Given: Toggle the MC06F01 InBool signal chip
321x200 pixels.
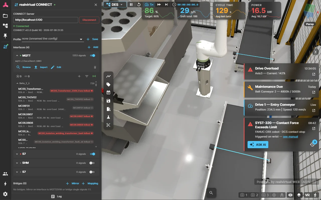Looking at the screenshot, I should (x=83, y=108).
